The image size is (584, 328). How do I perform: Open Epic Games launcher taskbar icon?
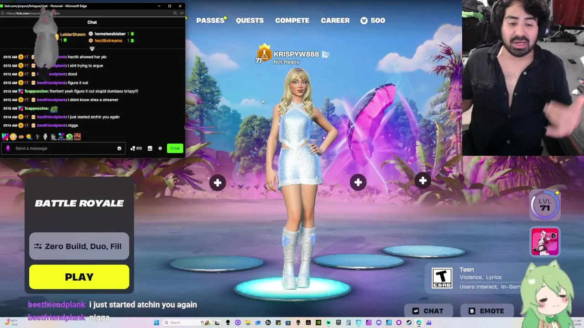pyautogui.click(x=338, y=323)
